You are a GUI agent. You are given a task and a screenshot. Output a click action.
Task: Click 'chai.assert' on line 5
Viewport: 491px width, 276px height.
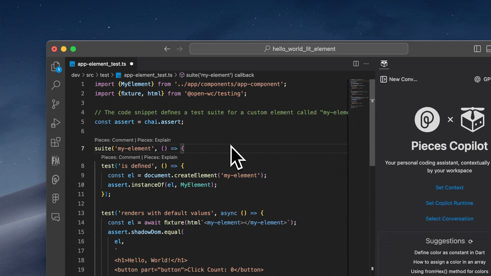164,122
